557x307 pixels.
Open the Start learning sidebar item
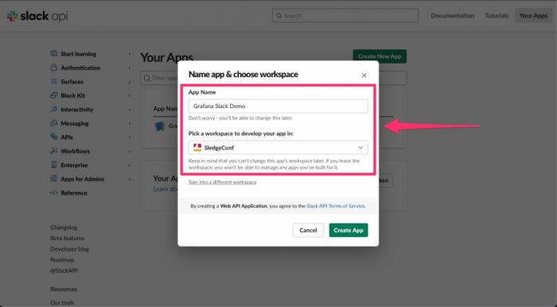(78, 54)
